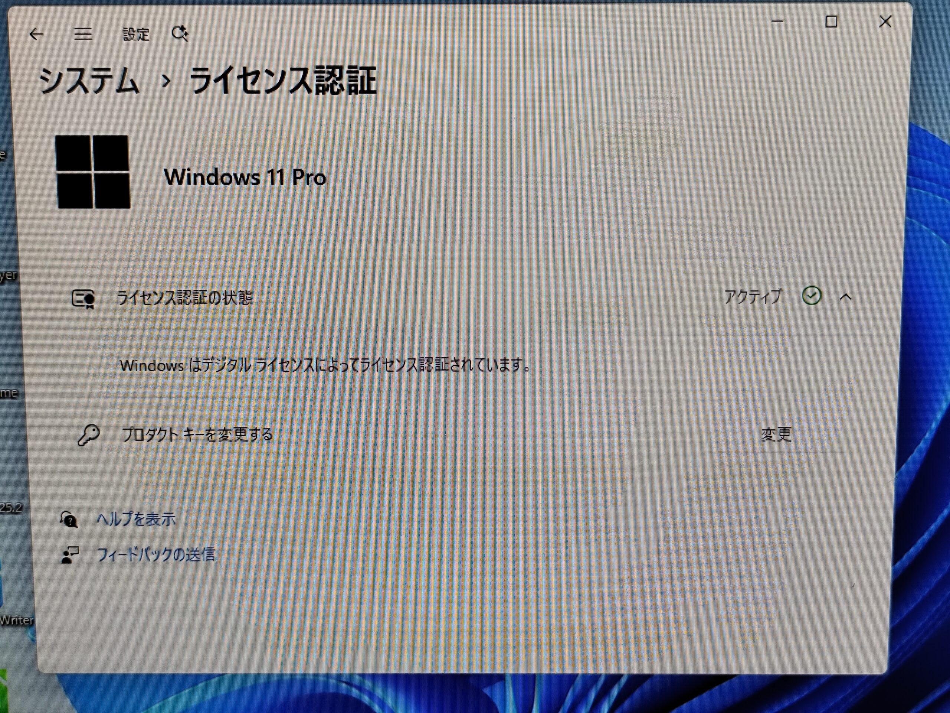This screenshot has height=713, width=950.
Task: Click the ライセンス認証 page heading
Action: click(283, 80)
